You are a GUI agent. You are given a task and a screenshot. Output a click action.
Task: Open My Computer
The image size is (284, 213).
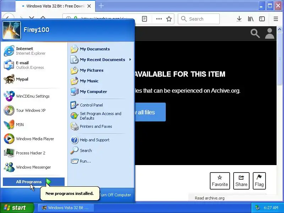click(101, 92)
